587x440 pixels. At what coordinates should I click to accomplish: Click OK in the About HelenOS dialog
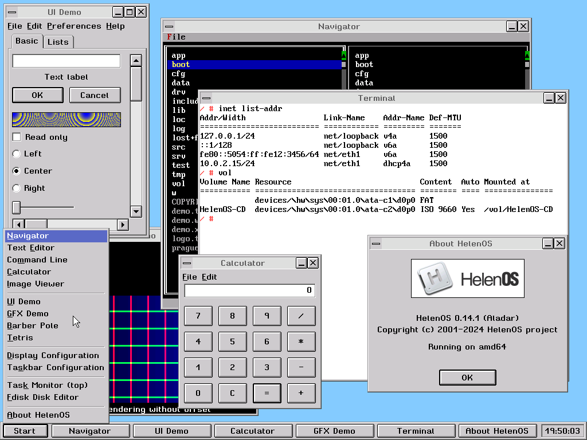click(x=467, y=377)
